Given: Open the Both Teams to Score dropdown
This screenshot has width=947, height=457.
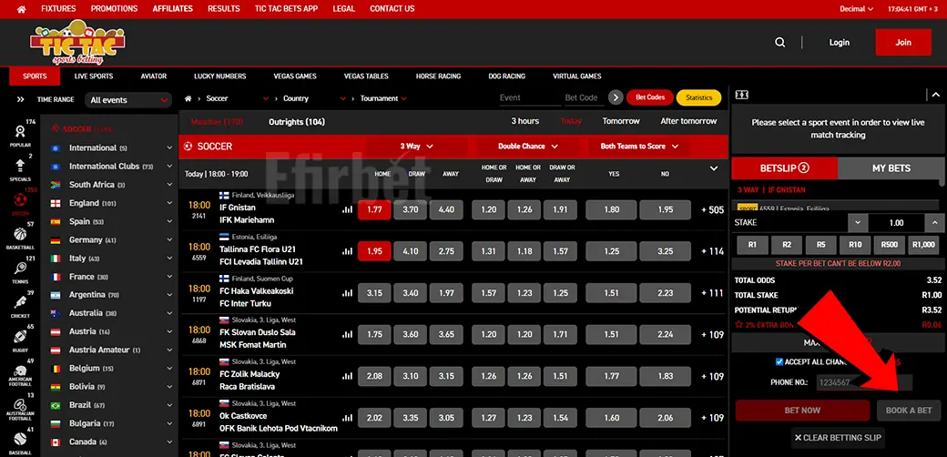Looking at the screenshot, I should point(639,146).
